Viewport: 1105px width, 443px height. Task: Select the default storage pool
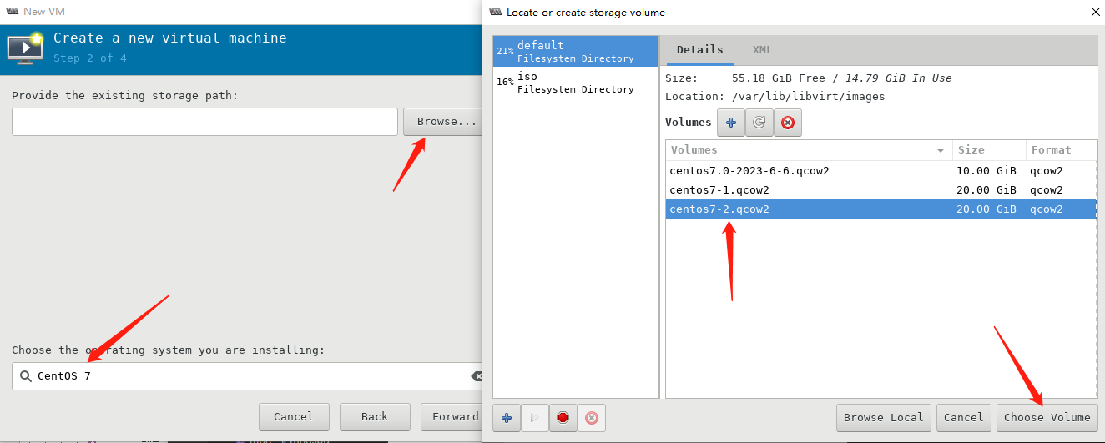coord(575,52)
